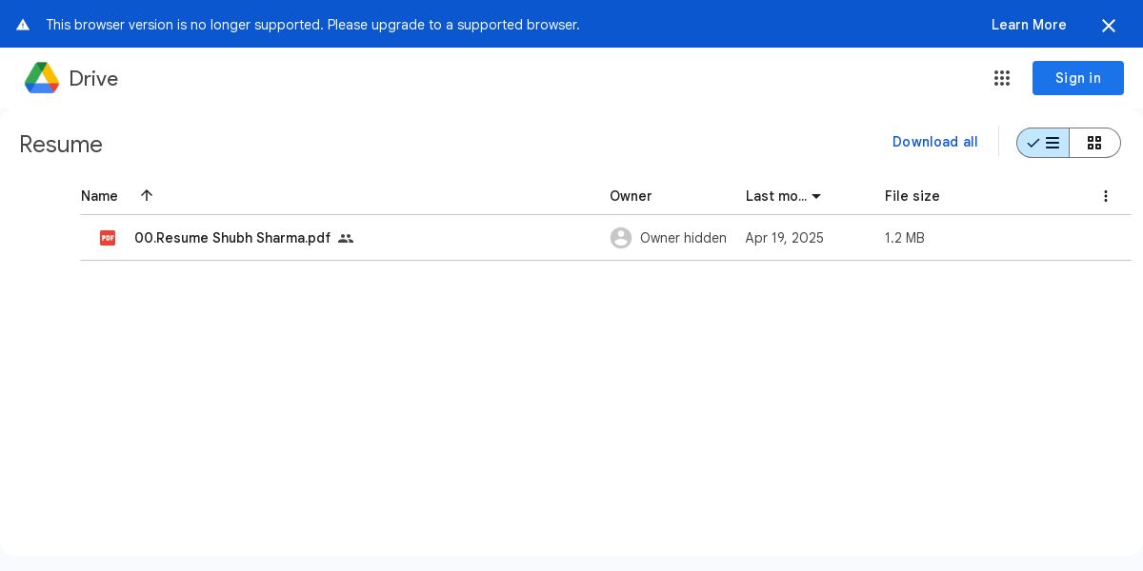Click the Resume folder title
Viewport: 1143px width, 571px height.
tap(61, 144)
